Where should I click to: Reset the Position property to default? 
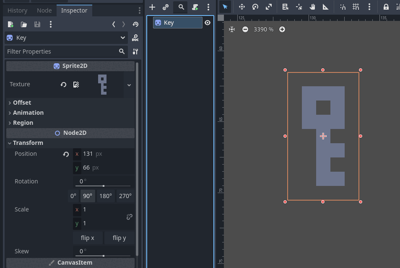coord(66,154)
